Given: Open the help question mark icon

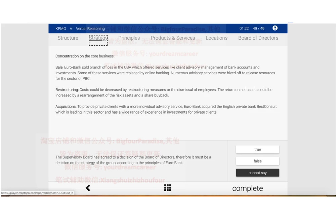Looking at the screenshot, I should [x=275, y=28].
